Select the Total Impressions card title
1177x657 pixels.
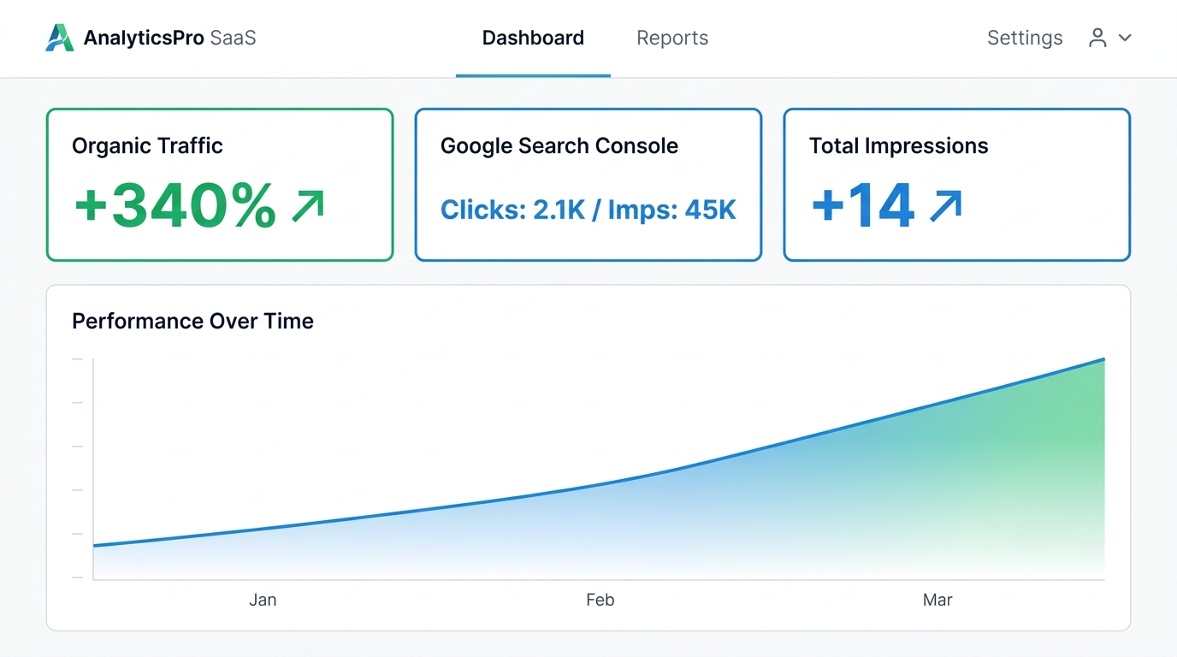coord(898,146)
